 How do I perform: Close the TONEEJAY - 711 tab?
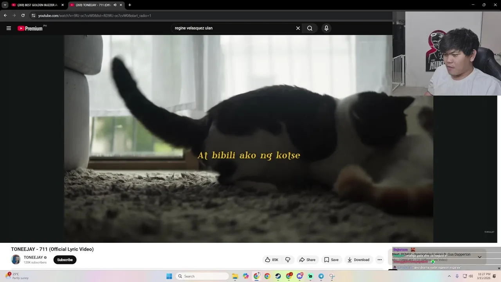point(121,5)
